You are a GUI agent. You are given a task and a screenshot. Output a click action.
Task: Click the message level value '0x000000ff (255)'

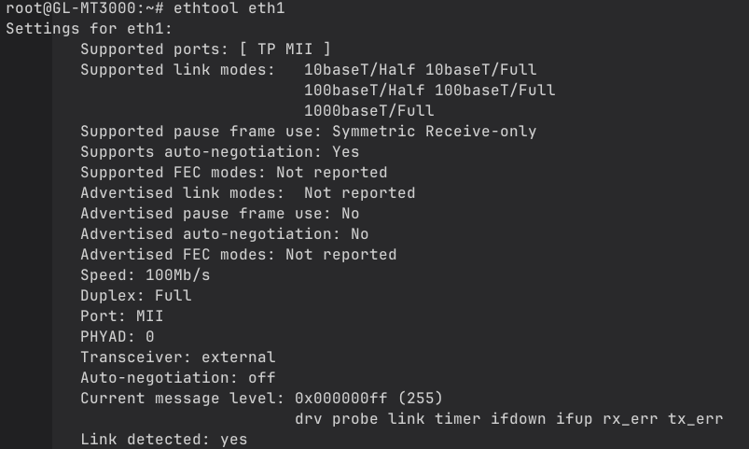click(x=368, y=398)
